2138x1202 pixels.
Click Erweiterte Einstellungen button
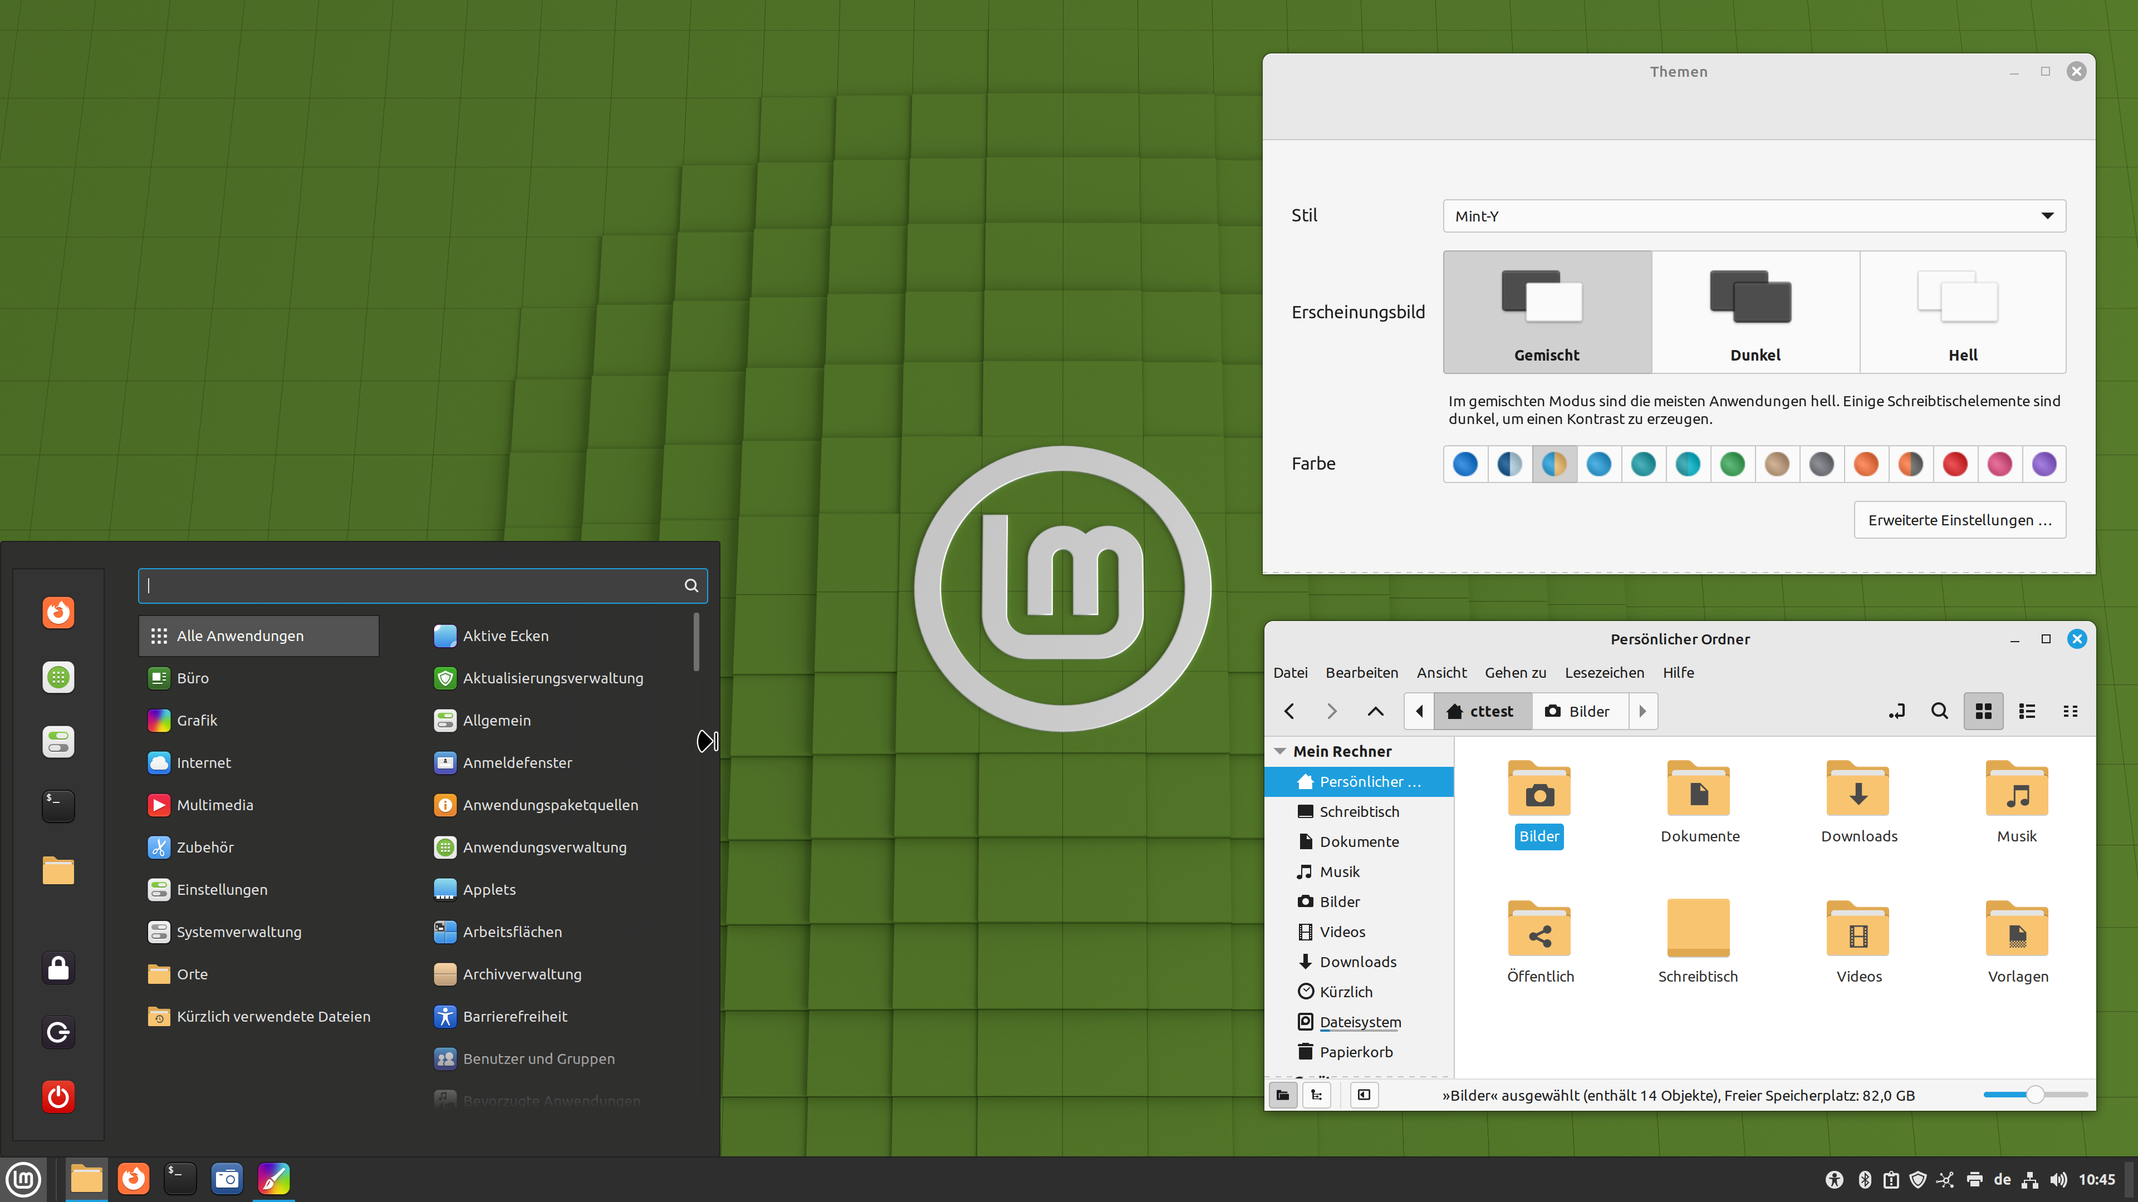(x=1959, y=520)
